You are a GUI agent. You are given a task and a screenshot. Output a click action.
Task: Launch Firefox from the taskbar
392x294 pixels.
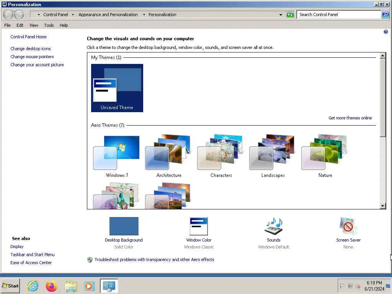point(52,286)
